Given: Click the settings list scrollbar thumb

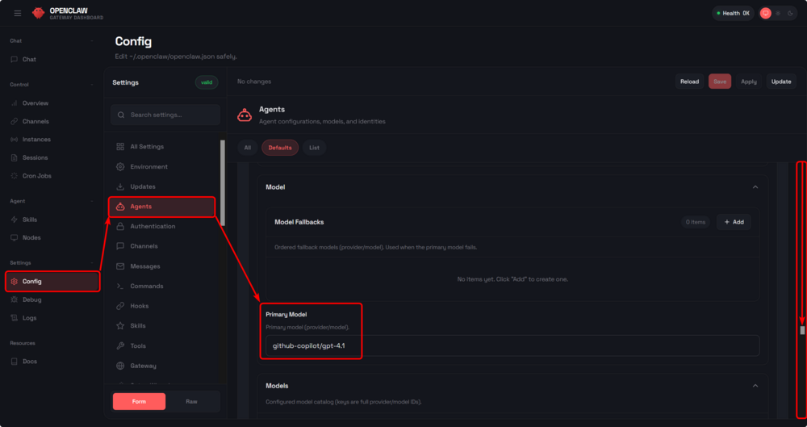Looking at the screenshot, I should pos(223,179).
